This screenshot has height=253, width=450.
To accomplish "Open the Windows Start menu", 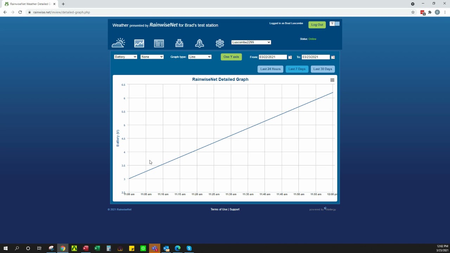I will 6,248.
